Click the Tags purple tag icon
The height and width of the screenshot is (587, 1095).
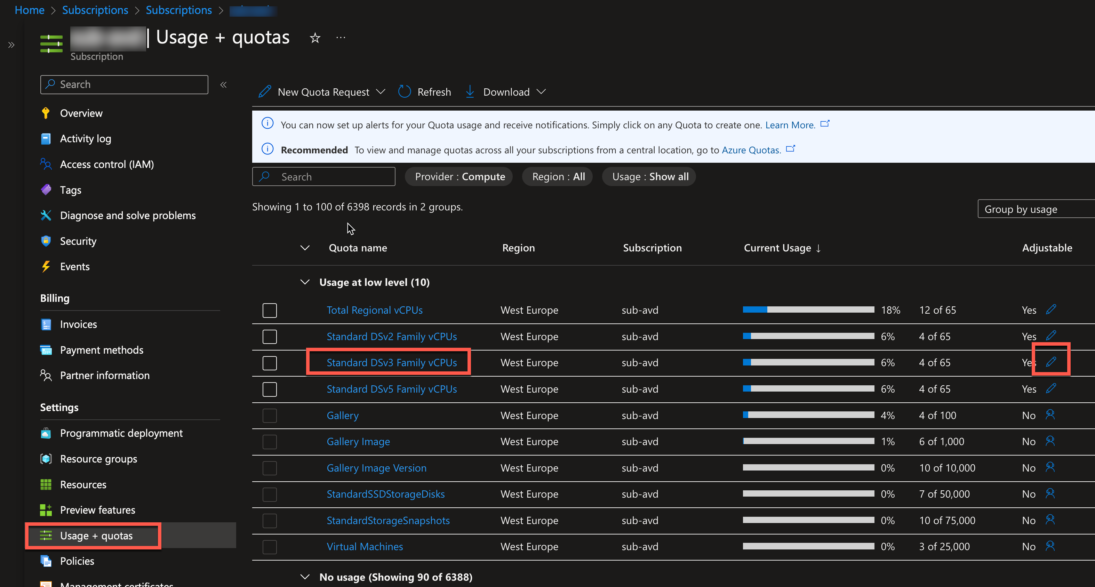click(x=46, y=190)
